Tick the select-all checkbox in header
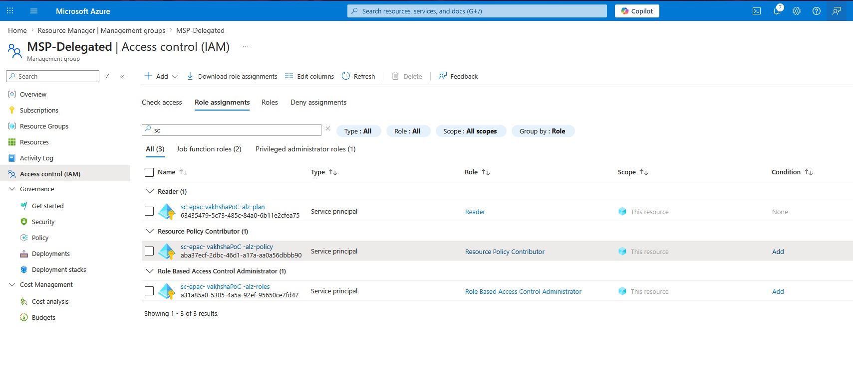Viewport: 853px width, 377px height. (149, 172)
